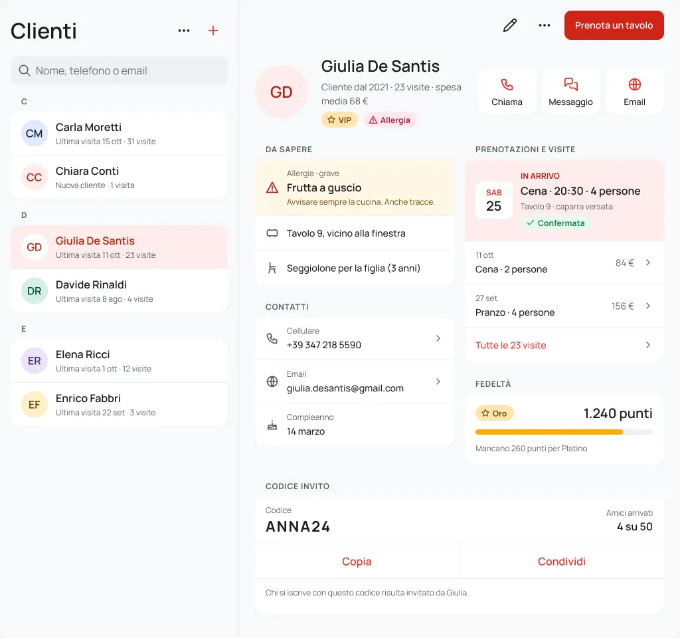Select Chiara Conti in client list

pos(120,177)
